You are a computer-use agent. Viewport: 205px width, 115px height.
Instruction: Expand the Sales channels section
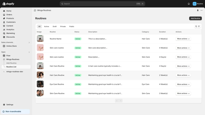pyautogui.click(x=29, y=42)
